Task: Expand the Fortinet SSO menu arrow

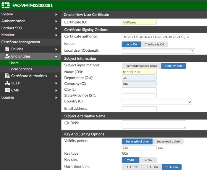Action: pyautogui.click(x=56, y=28)
